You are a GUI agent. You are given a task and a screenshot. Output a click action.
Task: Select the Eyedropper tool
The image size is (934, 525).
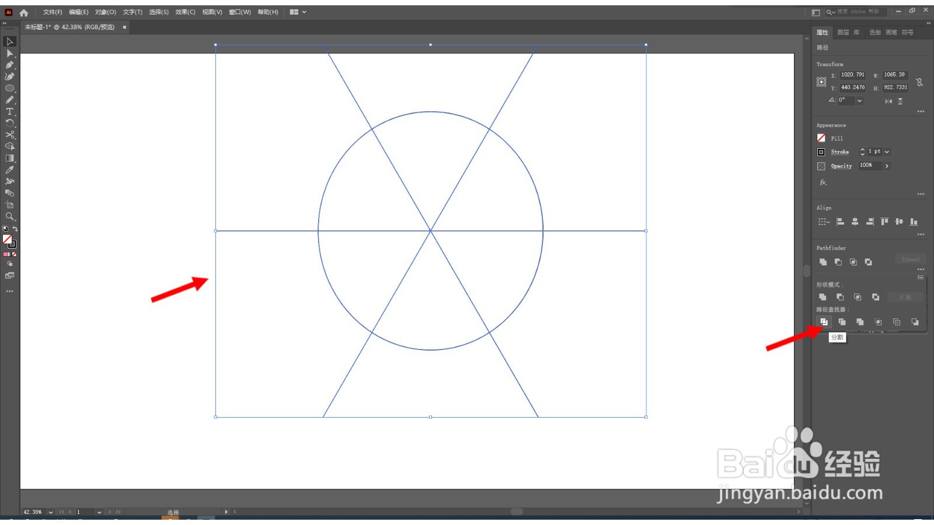tap(9, 170)
